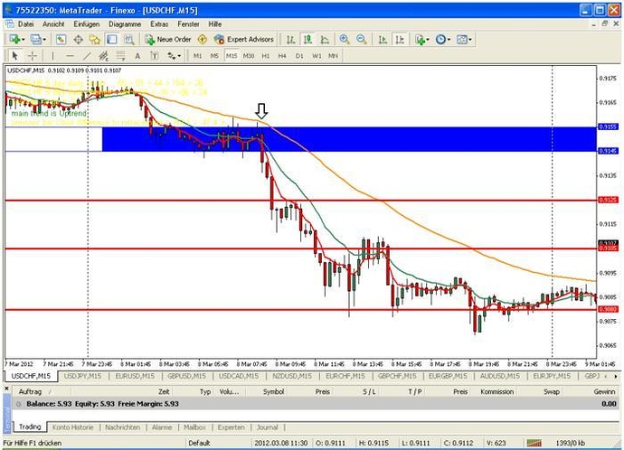Open the Periods clock dropdown
624x450 pixels.
click(443, 40)
